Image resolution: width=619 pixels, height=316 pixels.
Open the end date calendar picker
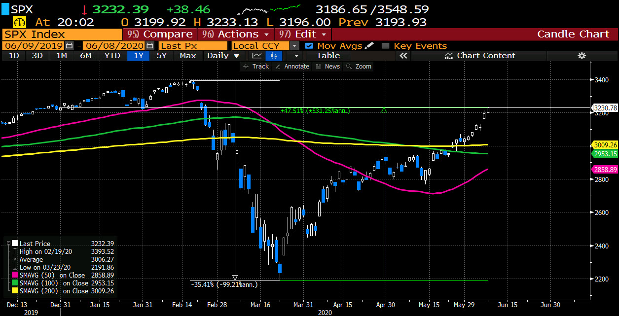[x=151, y=45]
